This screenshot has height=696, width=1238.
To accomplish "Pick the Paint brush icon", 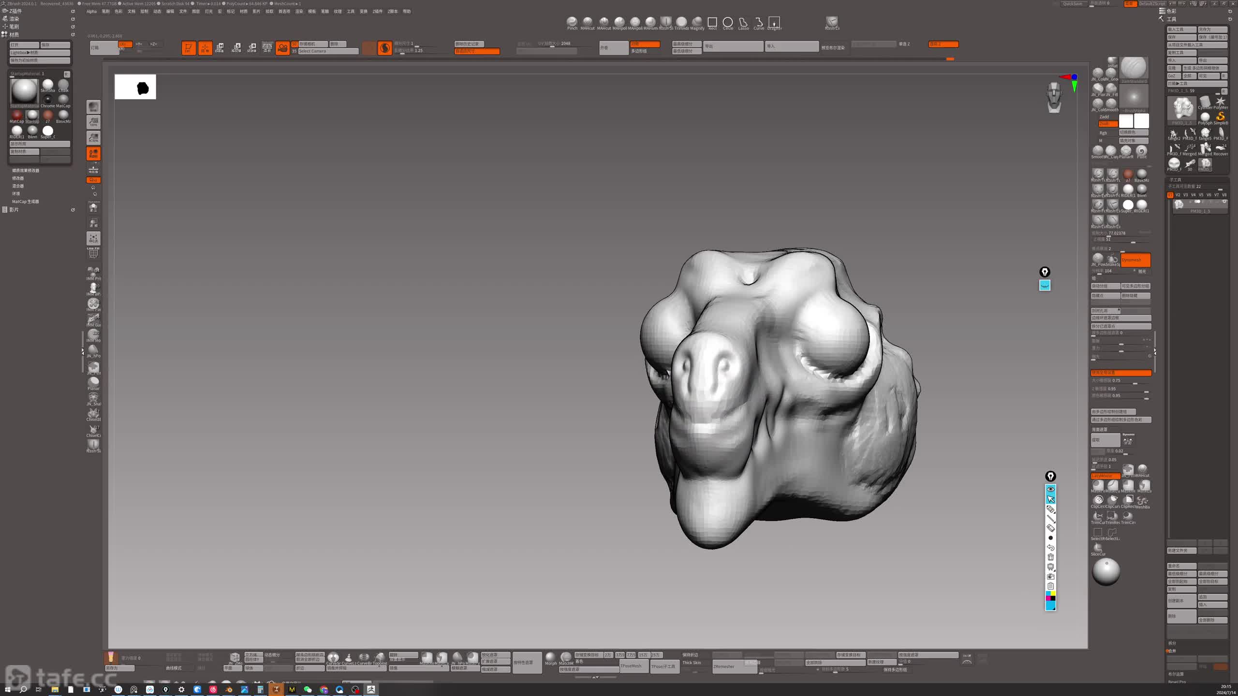I will (x=1141, y=151).
